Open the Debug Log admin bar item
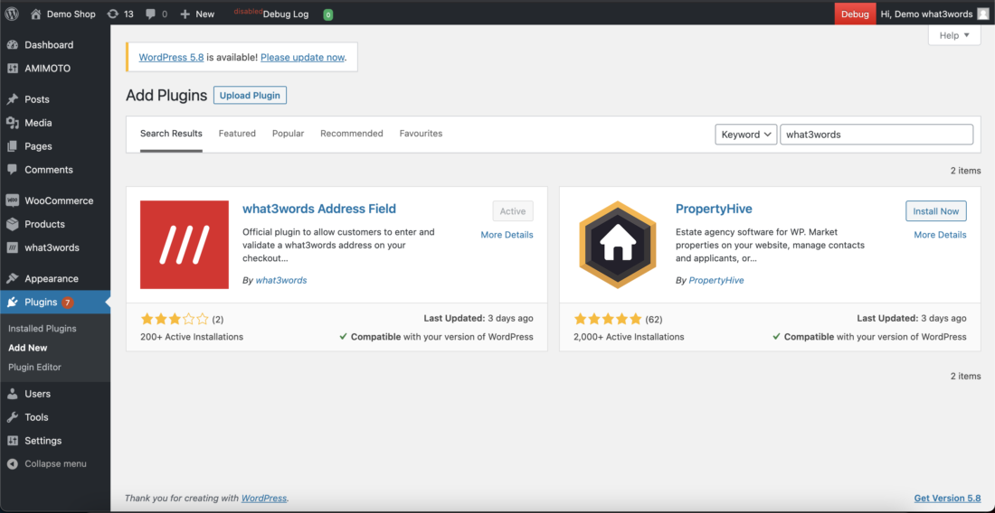This screenshot has height=513, width=995. (286, 14)
